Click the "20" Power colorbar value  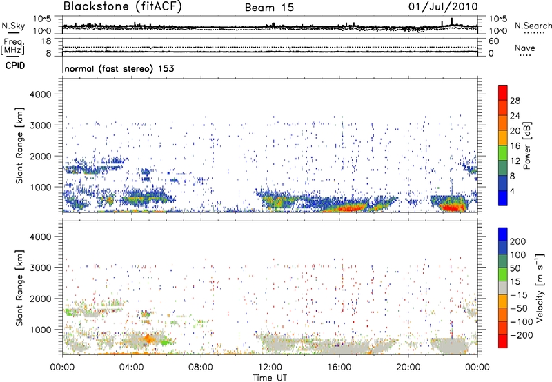coord(515,131)
